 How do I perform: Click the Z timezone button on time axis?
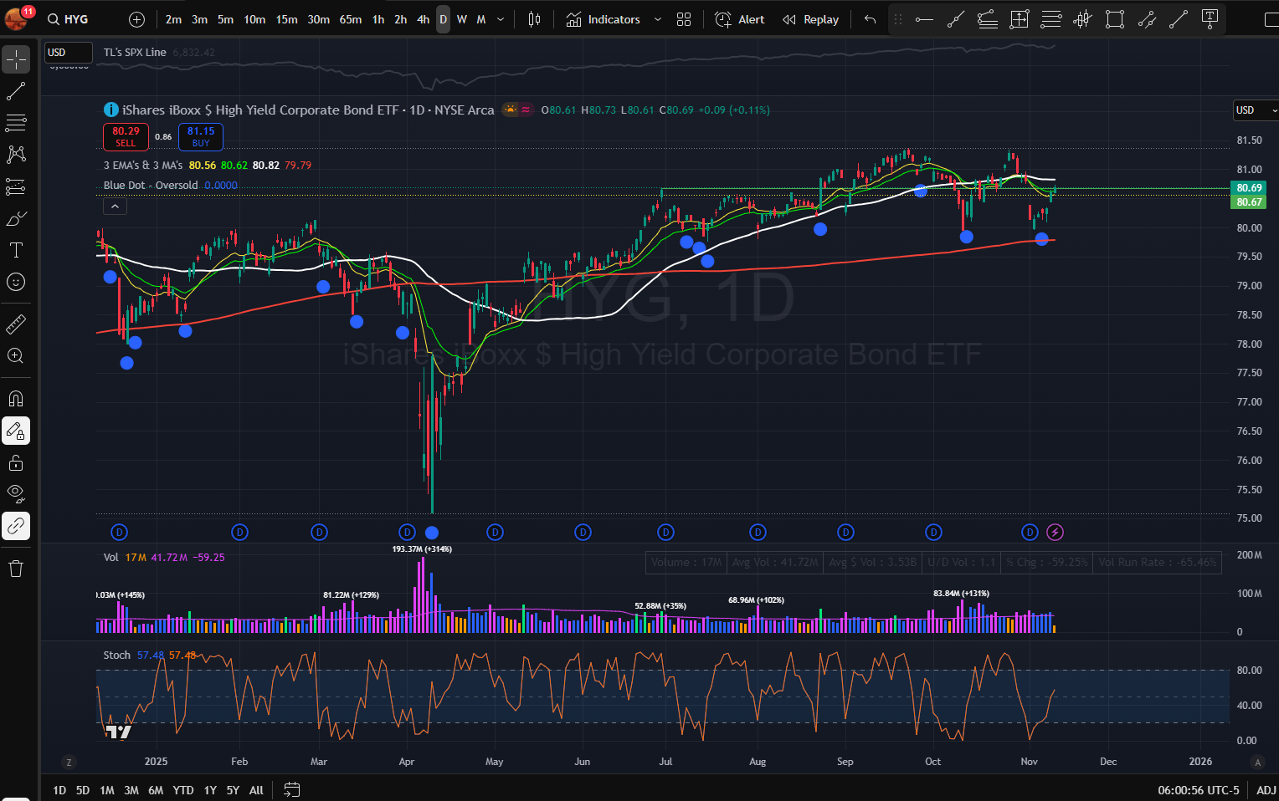(x=69, y=762)
